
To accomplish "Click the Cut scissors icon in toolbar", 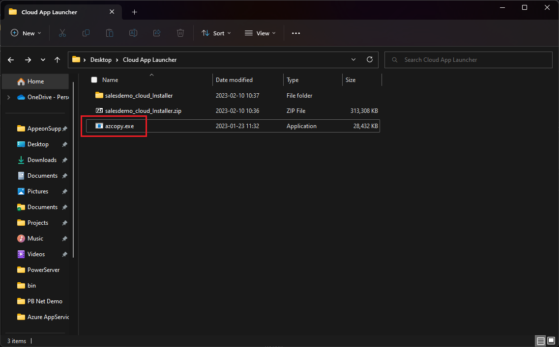I will click(x=62, y=33).
